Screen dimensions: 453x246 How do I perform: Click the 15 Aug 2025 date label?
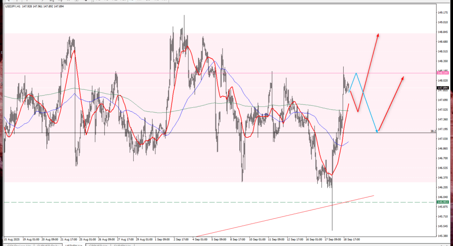pos(11,239)
